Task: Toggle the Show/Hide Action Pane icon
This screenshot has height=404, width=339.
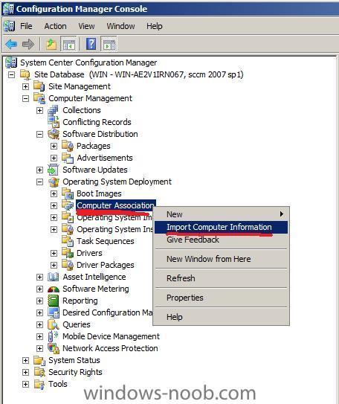Action: coord(109,44)
